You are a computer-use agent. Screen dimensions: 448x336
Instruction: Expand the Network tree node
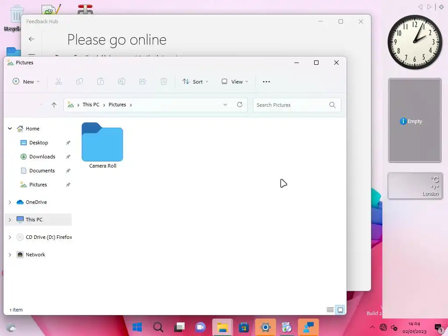10,255
